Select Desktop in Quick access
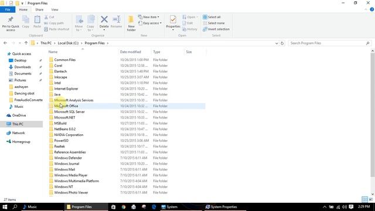Viewport: 375px width, 211px height. point(21,60)
